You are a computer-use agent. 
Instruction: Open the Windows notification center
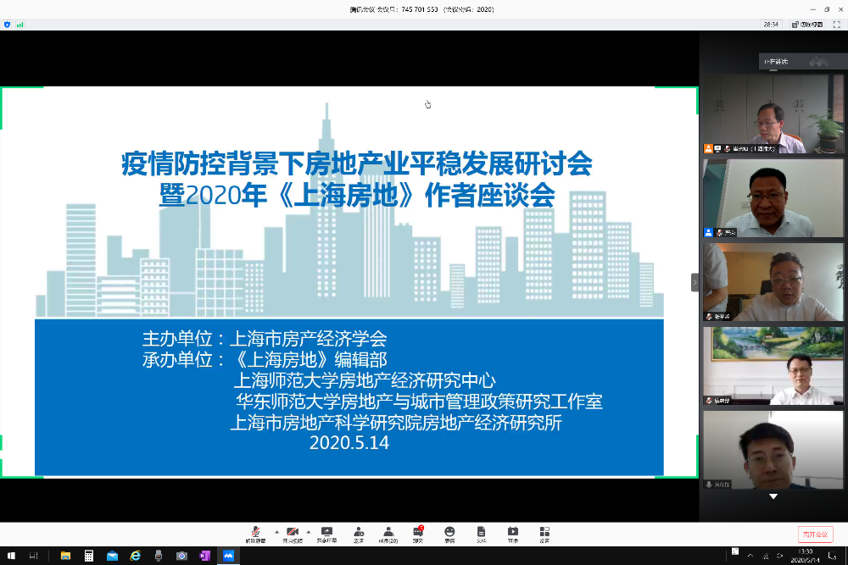(833, 556)
